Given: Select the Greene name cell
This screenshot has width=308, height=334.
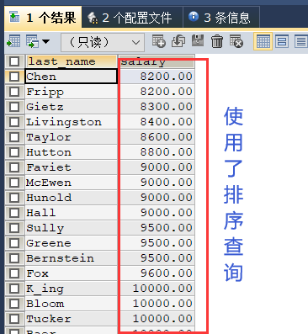Looking at the screenshot, I should point(72,243).
